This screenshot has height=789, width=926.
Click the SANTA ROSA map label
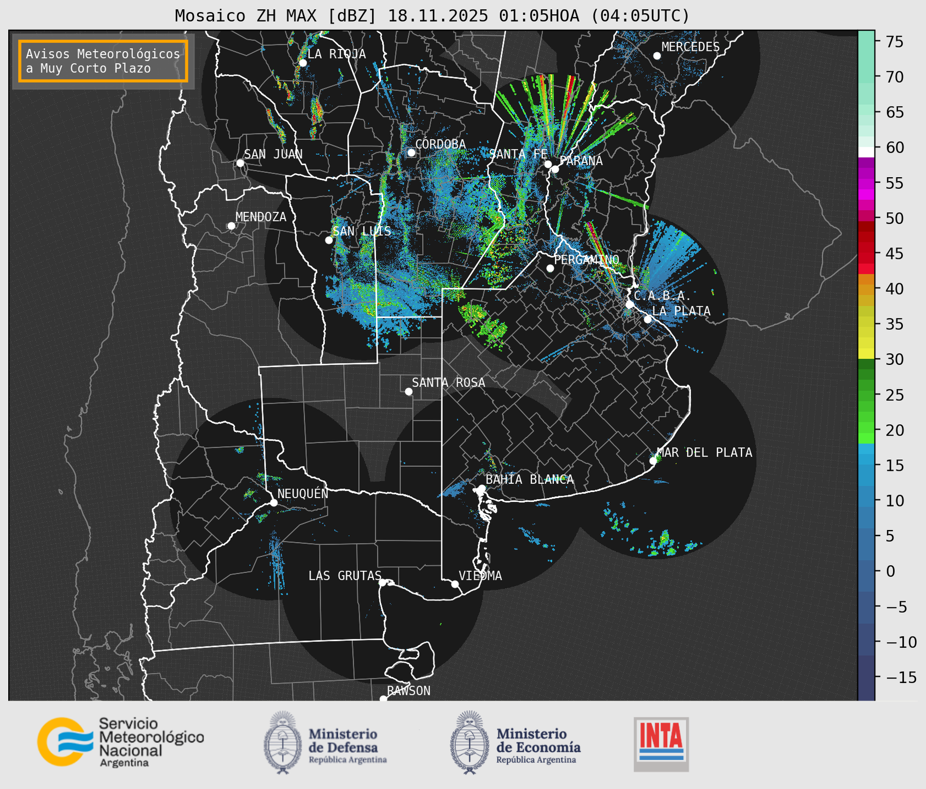coord(448,382)
